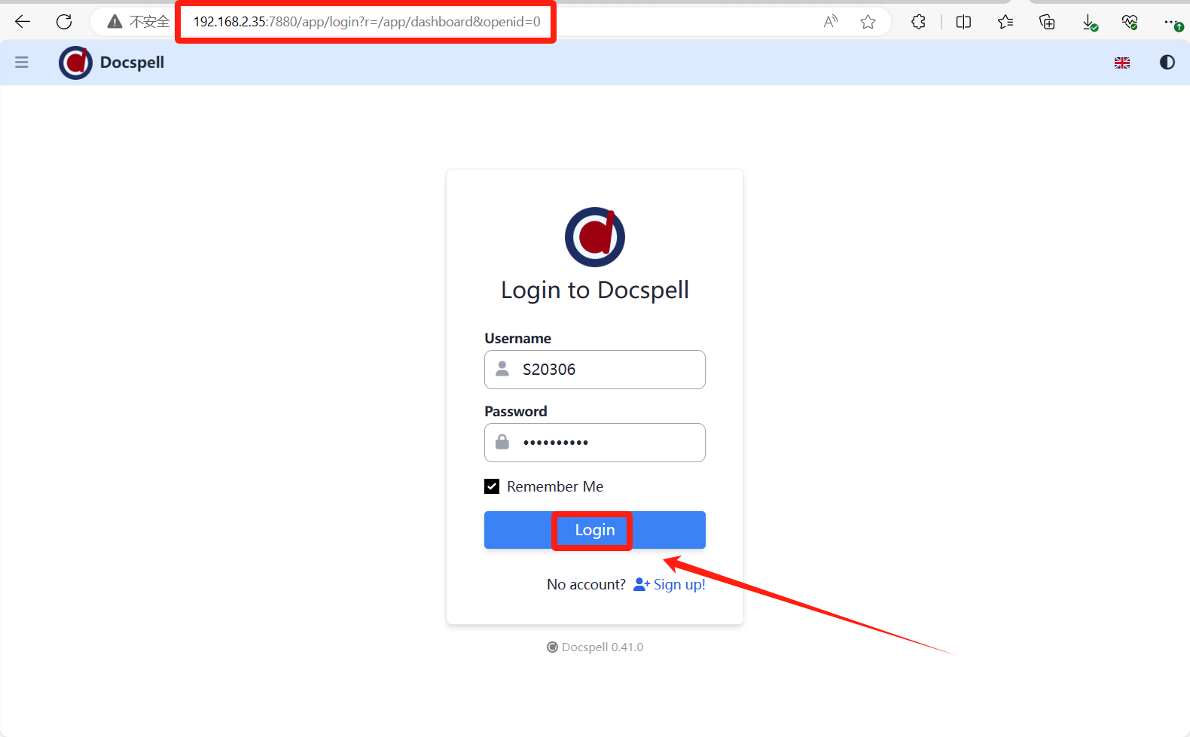
Task: Activate the Read Aloud icon
Action: pyautogui.click(x=830, y=22)
